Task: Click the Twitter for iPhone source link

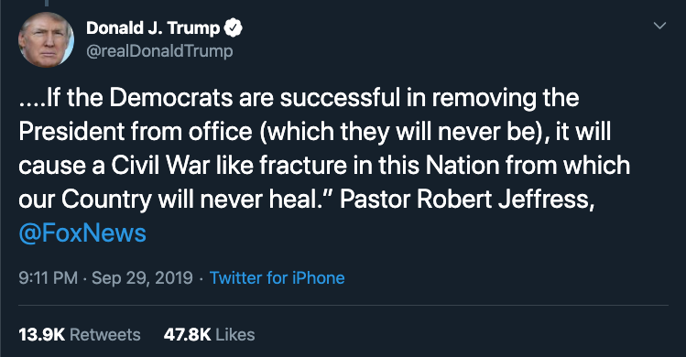Action: (277, 277)
